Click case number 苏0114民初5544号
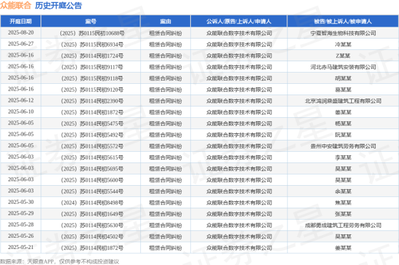 [x=92, y=191]
